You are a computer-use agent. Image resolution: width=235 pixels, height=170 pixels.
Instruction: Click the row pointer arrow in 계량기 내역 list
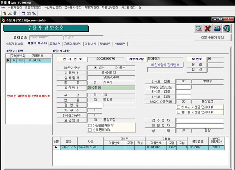pyautogui.click(x=8, y=60)
